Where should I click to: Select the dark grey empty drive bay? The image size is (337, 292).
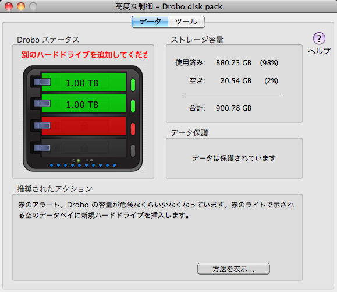(84, 147)
